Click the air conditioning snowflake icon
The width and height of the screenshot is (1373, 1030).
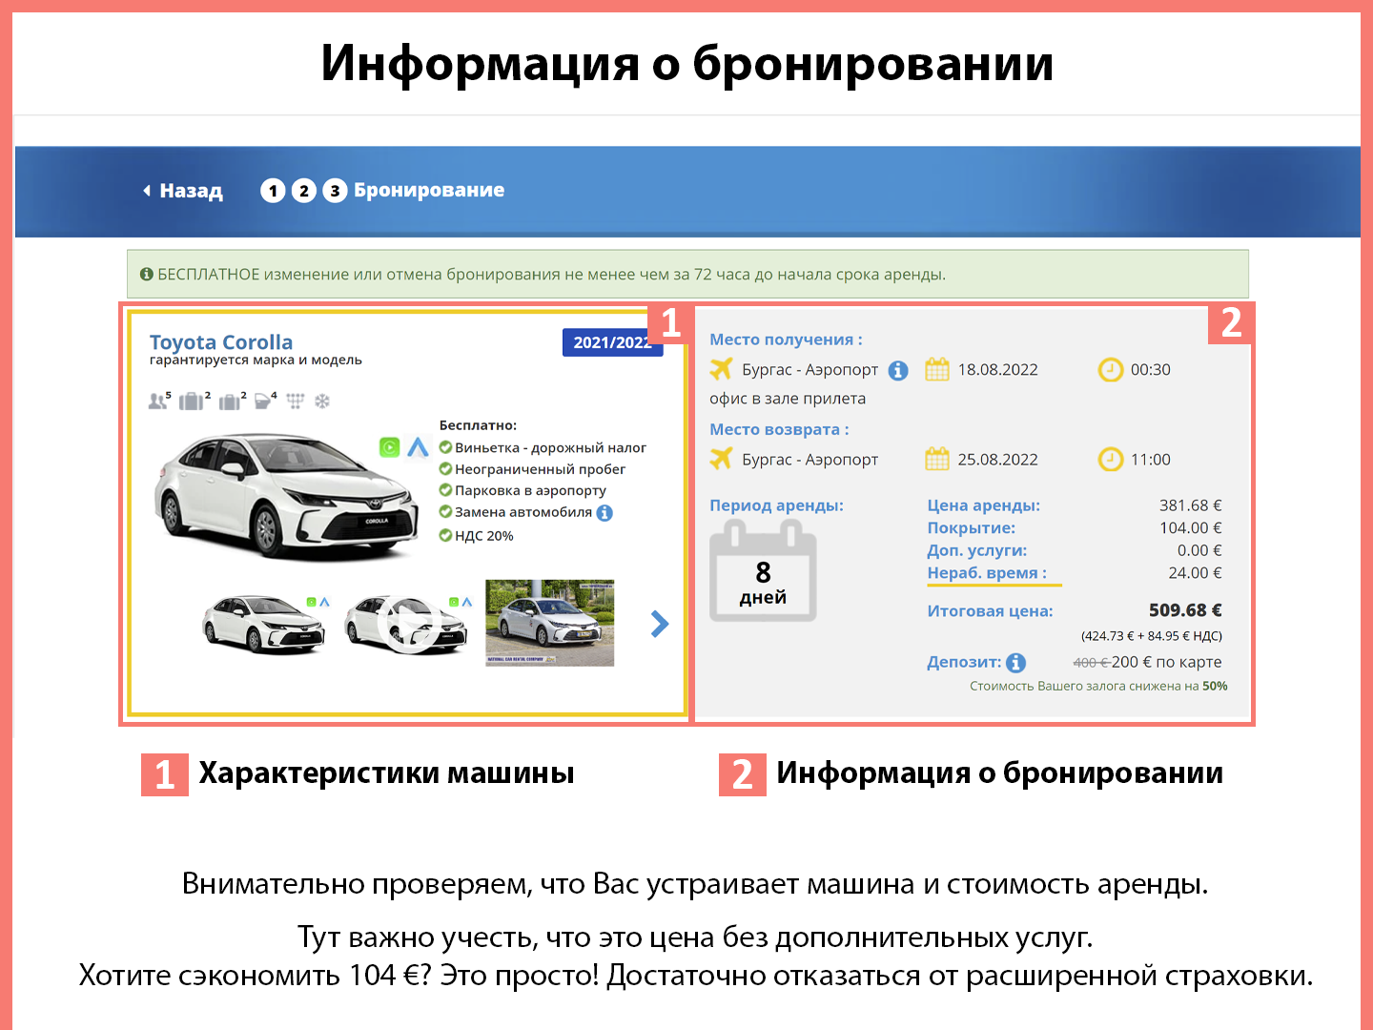pos(322,402)
